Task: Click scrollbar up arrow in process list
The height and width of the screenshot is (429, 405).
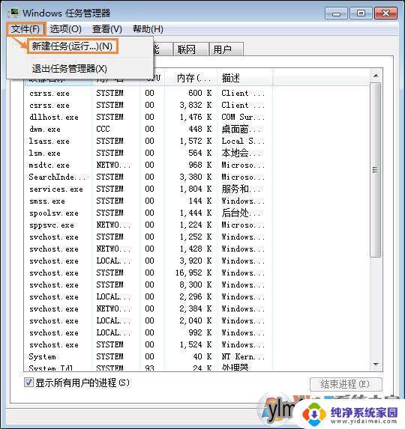Action: click(376, 75)
